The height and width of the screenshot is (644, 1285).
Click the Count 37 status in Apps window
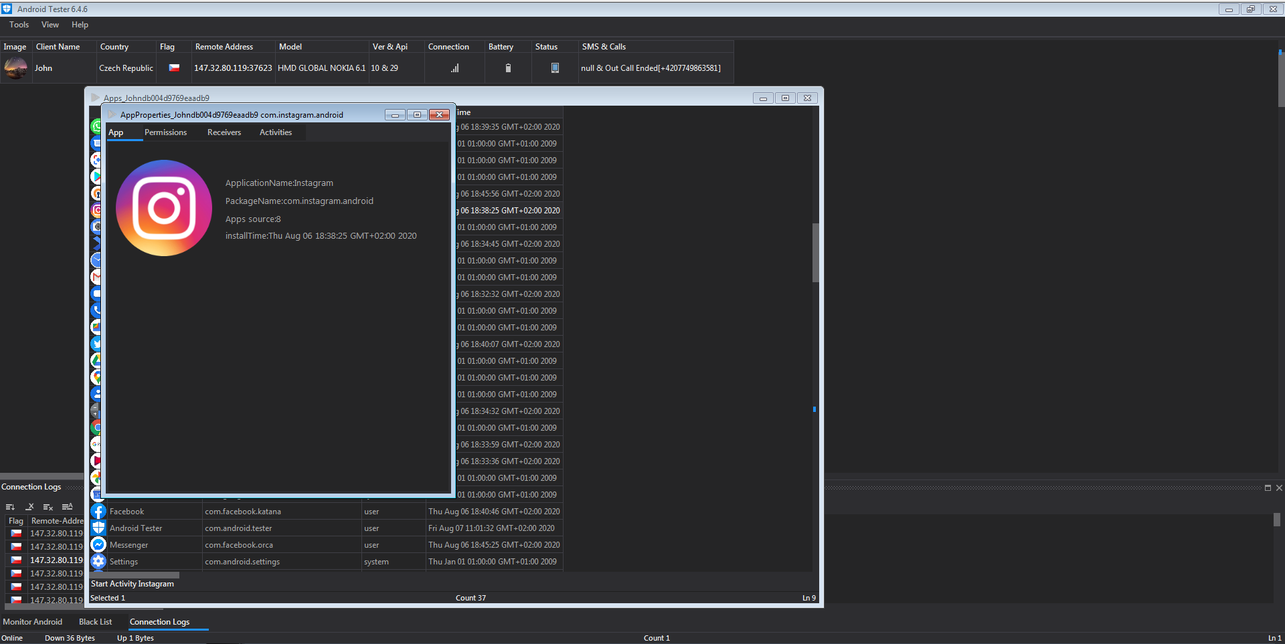tap(470, 598)
